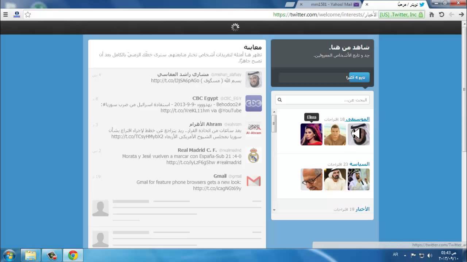Click the search people input field
467x262 pixels.
[323, 100]
